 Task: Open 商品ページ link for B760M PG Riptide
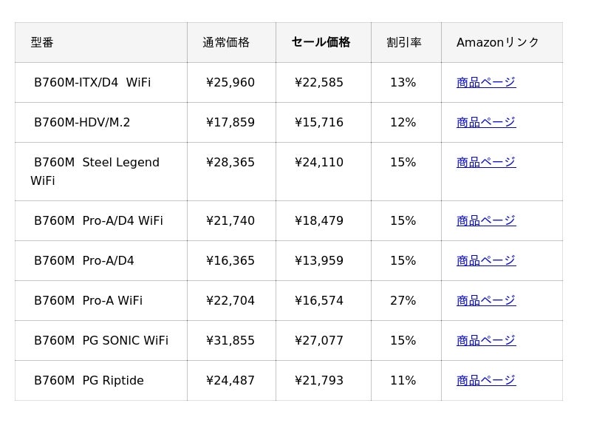pos(485,380)
